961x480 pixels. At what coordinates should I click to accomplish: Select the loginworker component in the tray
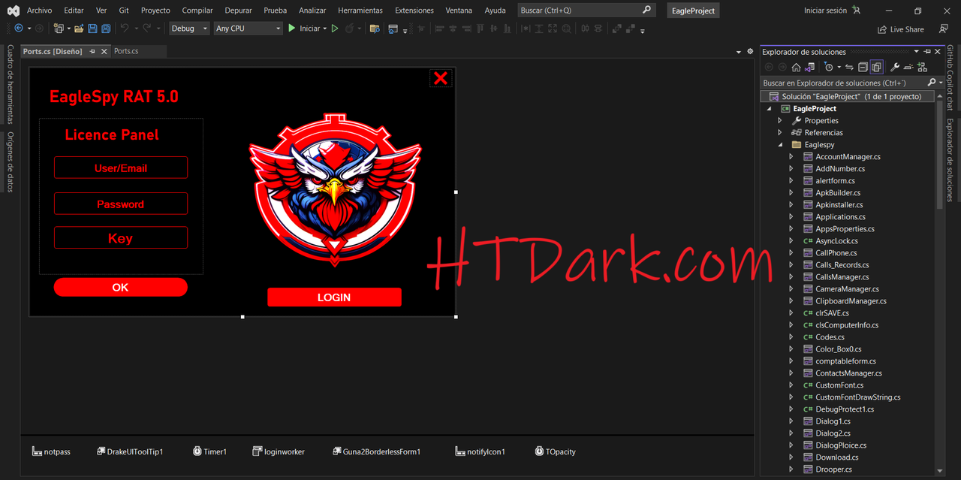(279, 451)
